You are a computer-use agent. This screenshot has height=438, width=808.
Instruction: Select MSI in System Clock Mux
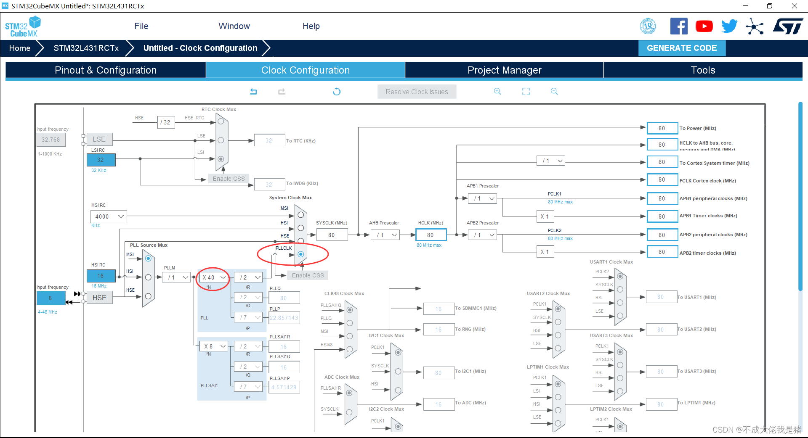[x=300, y=215]
